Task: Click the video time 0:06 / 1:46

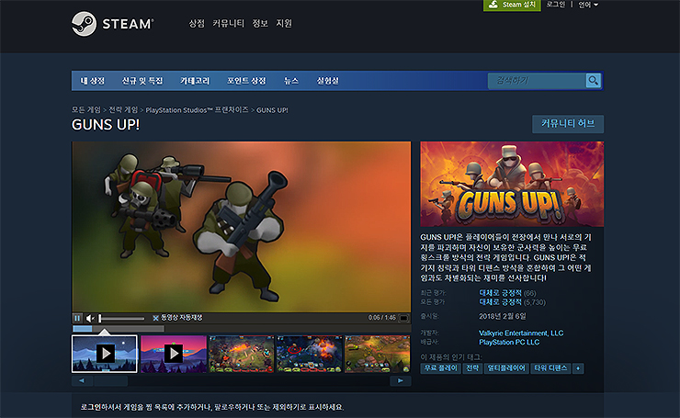Action: [x=382, y=318]
